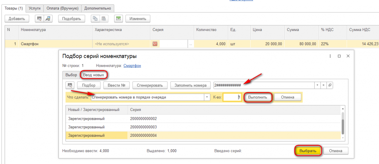Screen dimensions: 379x164
Task: Click the Ввести № button
Action: (117, 85)
